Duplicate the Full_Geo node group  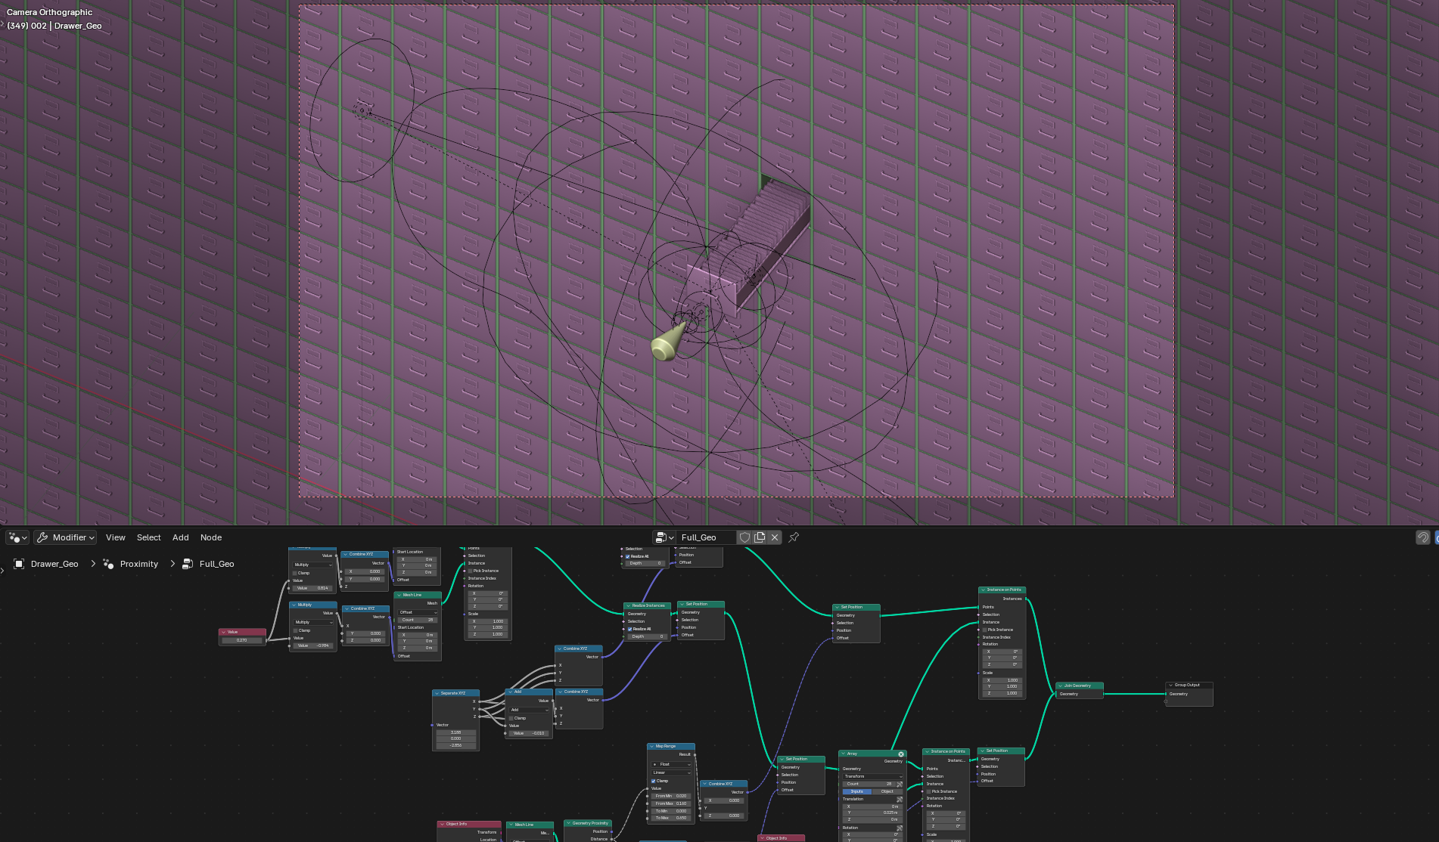coord(760,537)
